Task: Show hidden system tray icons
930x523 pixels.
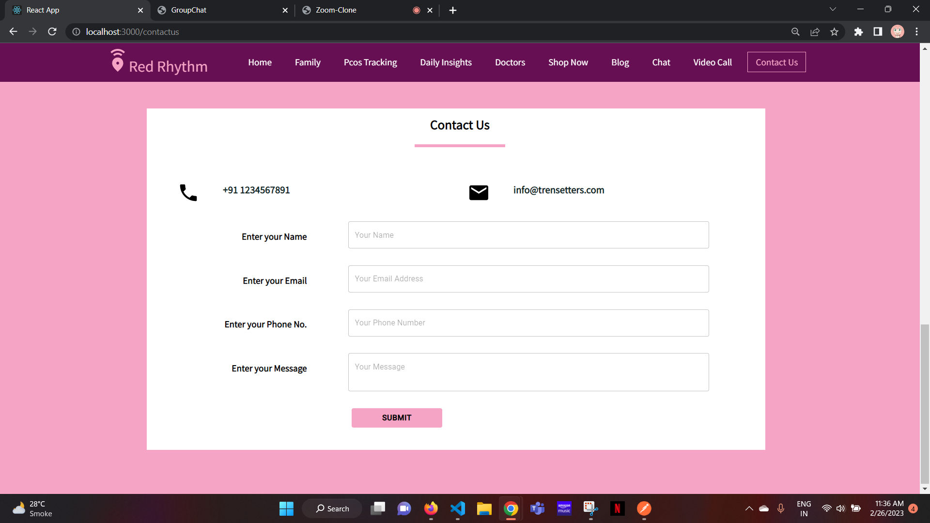Action: pyautogui.click(x=749, y=508)
